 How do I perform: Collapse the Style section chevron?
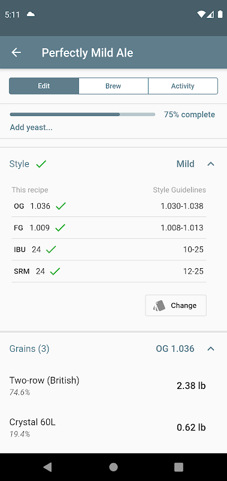click(x=211, y=164)
